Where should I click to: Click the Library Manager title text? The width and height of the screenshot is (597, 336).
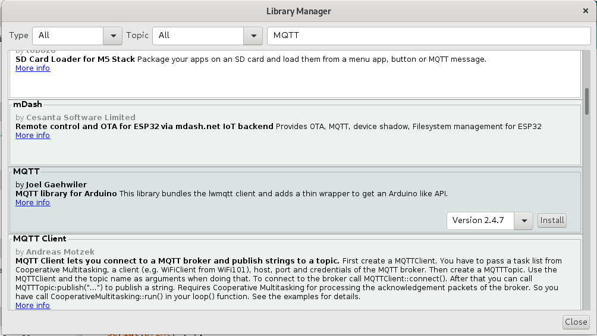coord(298,11)
